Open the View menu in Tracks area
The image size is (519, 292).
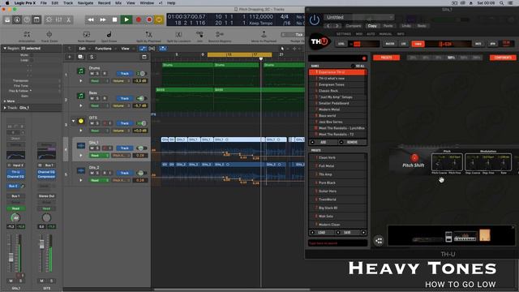pos(125,49)
